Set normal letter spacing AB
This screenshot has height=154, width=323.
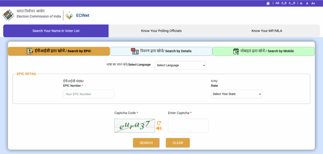[x=277, y=3]
